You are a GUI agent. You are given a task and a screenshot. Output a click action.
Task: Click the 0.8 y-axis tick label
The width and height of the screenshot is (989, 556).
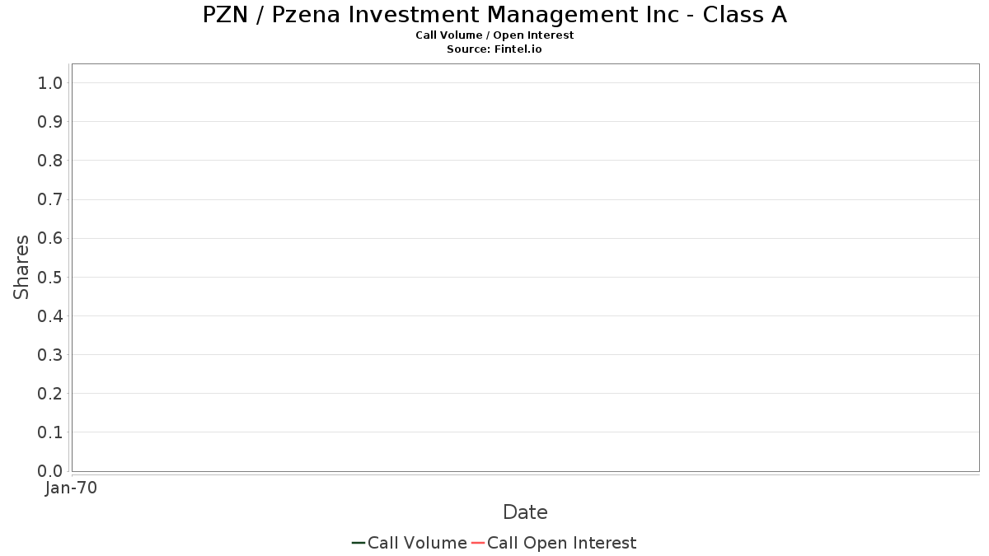(50, 160)
